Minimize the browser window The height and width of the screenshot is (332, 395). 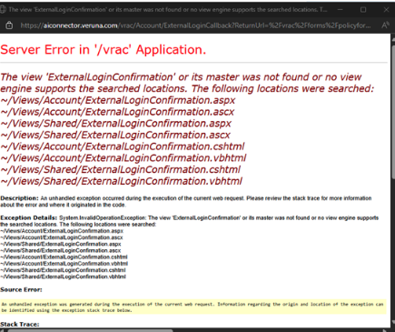341,10
